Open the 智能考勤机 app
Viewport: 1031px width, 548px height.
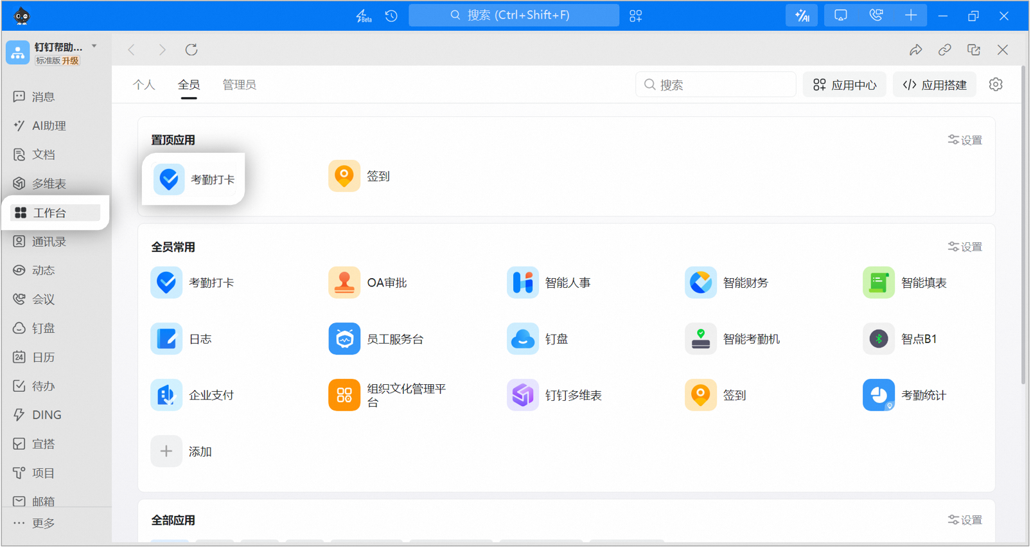point(732,339)
